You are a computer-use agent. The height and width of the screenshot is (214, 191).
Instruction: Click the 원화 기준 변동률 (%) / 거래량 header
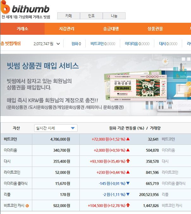[135, 128]
